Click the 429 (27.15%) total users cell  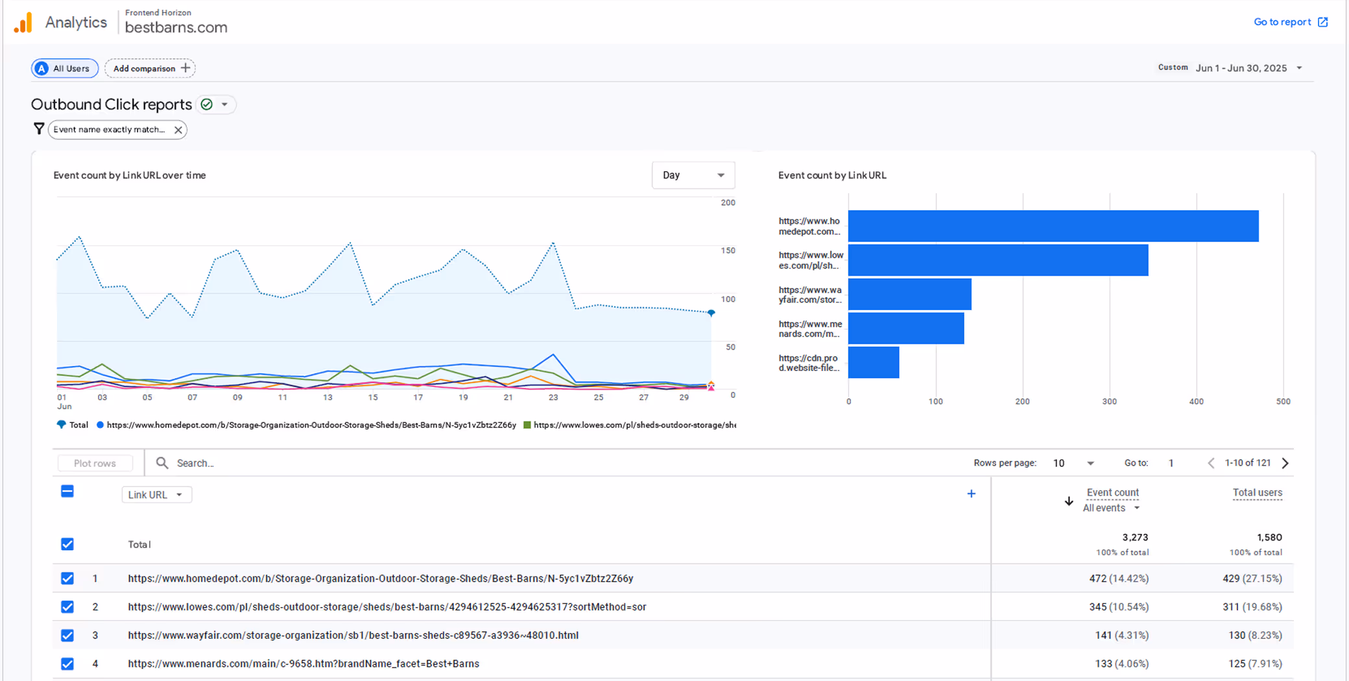tap(1252, 579)
